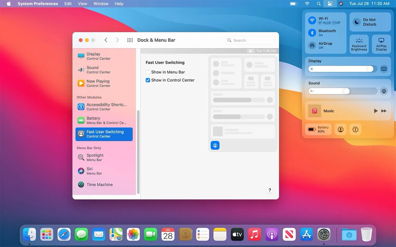This screenshot has height=247, width=396.
Task: Click display options icon beside brightness slider
Action: (x=384, y=69)
